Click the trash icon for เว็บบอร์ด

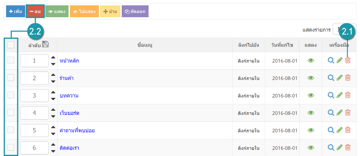[x=348, y=113]
